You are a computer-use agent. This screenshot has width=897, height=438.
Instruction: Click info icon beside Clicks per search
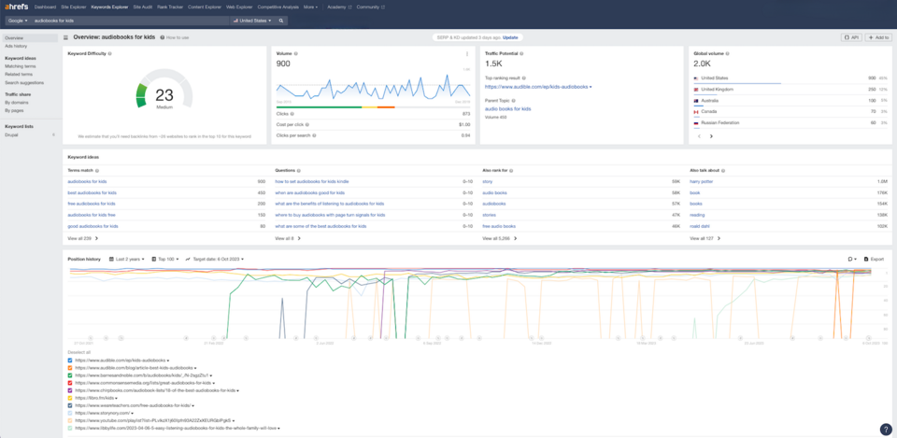(315, 134)
